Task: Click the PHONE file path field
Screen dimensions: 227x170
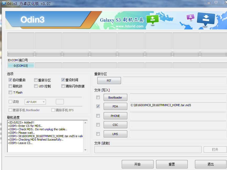Action: [178, 116]
